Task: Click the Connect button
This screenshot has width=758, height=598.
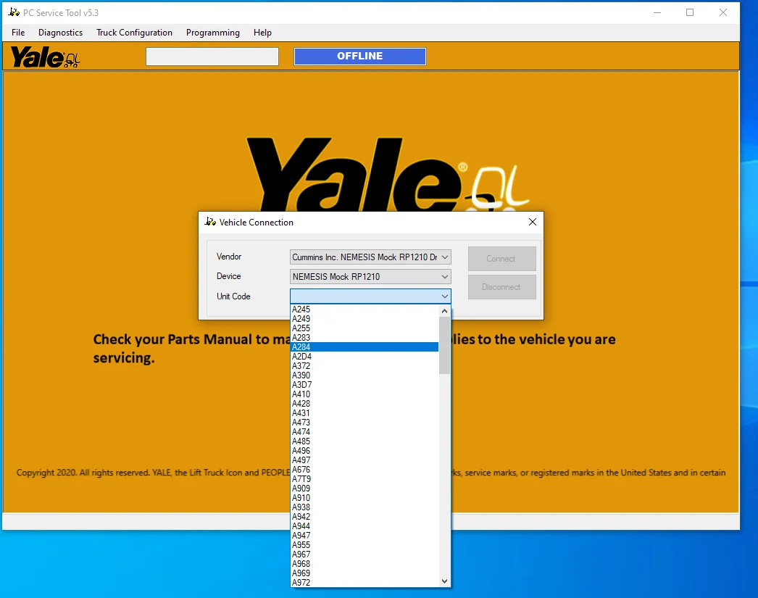Action: pyautogui.click(x=501, y=259)
